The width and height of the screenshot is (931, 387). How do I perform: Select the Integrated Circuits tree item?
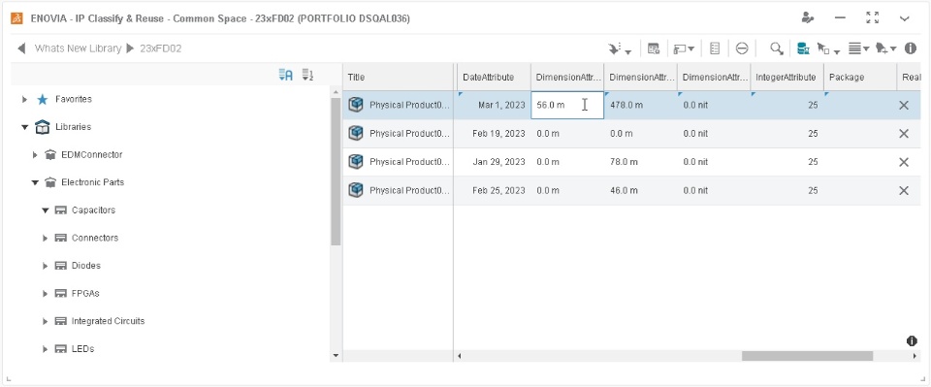click(x=108, y=321)
